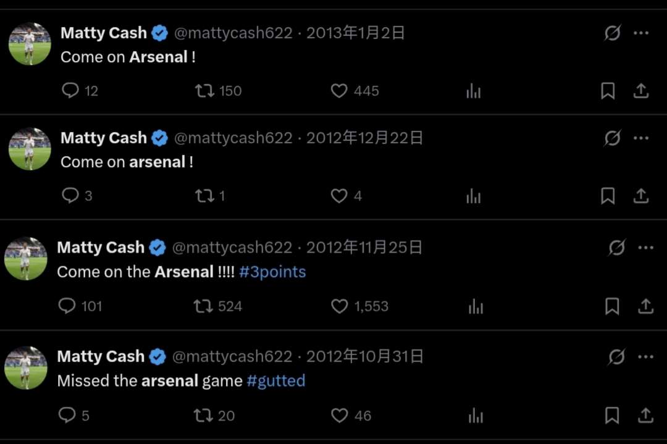Open more options on the December 22 tweet

[x=641, y=138]
